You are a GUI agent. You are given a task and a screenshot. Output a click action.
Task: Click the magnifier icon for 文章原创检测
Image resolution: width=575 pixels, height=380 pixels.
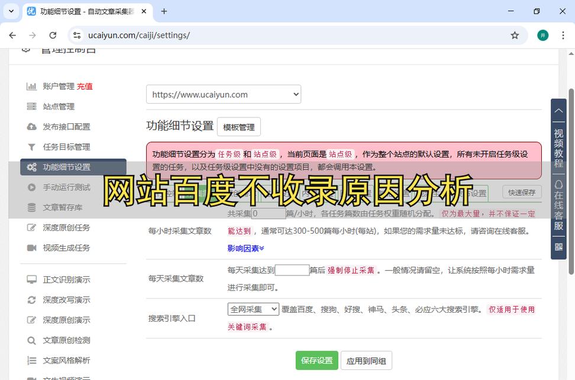pos(31,340)
